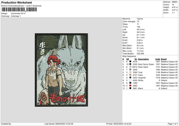This screenshot has height=126, width=179.
Task: Click the 'Created By:' footer label
Action: (6, 124)
